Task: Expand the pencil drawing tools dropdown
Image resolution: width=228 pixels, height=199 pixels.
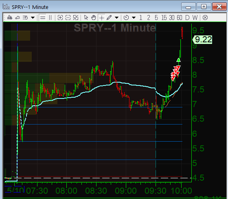Action: tap(116, 18)
